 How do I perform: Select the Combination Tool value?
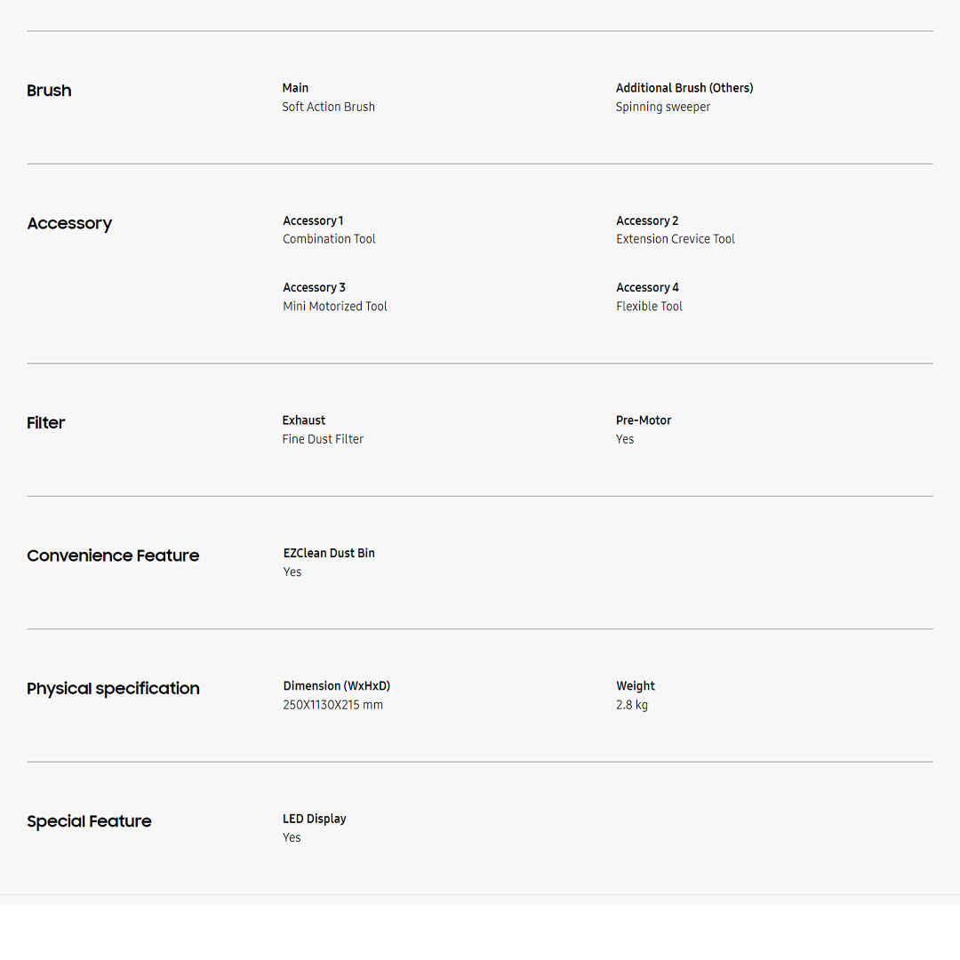[329, 239]
